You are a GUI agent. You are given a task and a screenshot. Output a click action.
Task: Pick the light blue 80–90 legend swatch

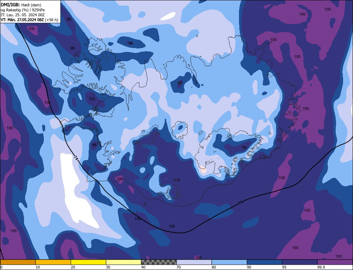pos(229,262)
